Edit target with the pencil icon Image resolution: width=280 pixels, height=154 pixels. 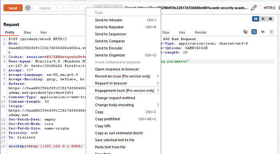tap(254, 8)
